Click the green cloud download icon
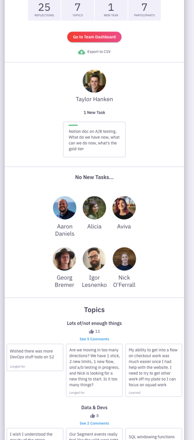The image size is (194, 440). [x=81, y=52]
